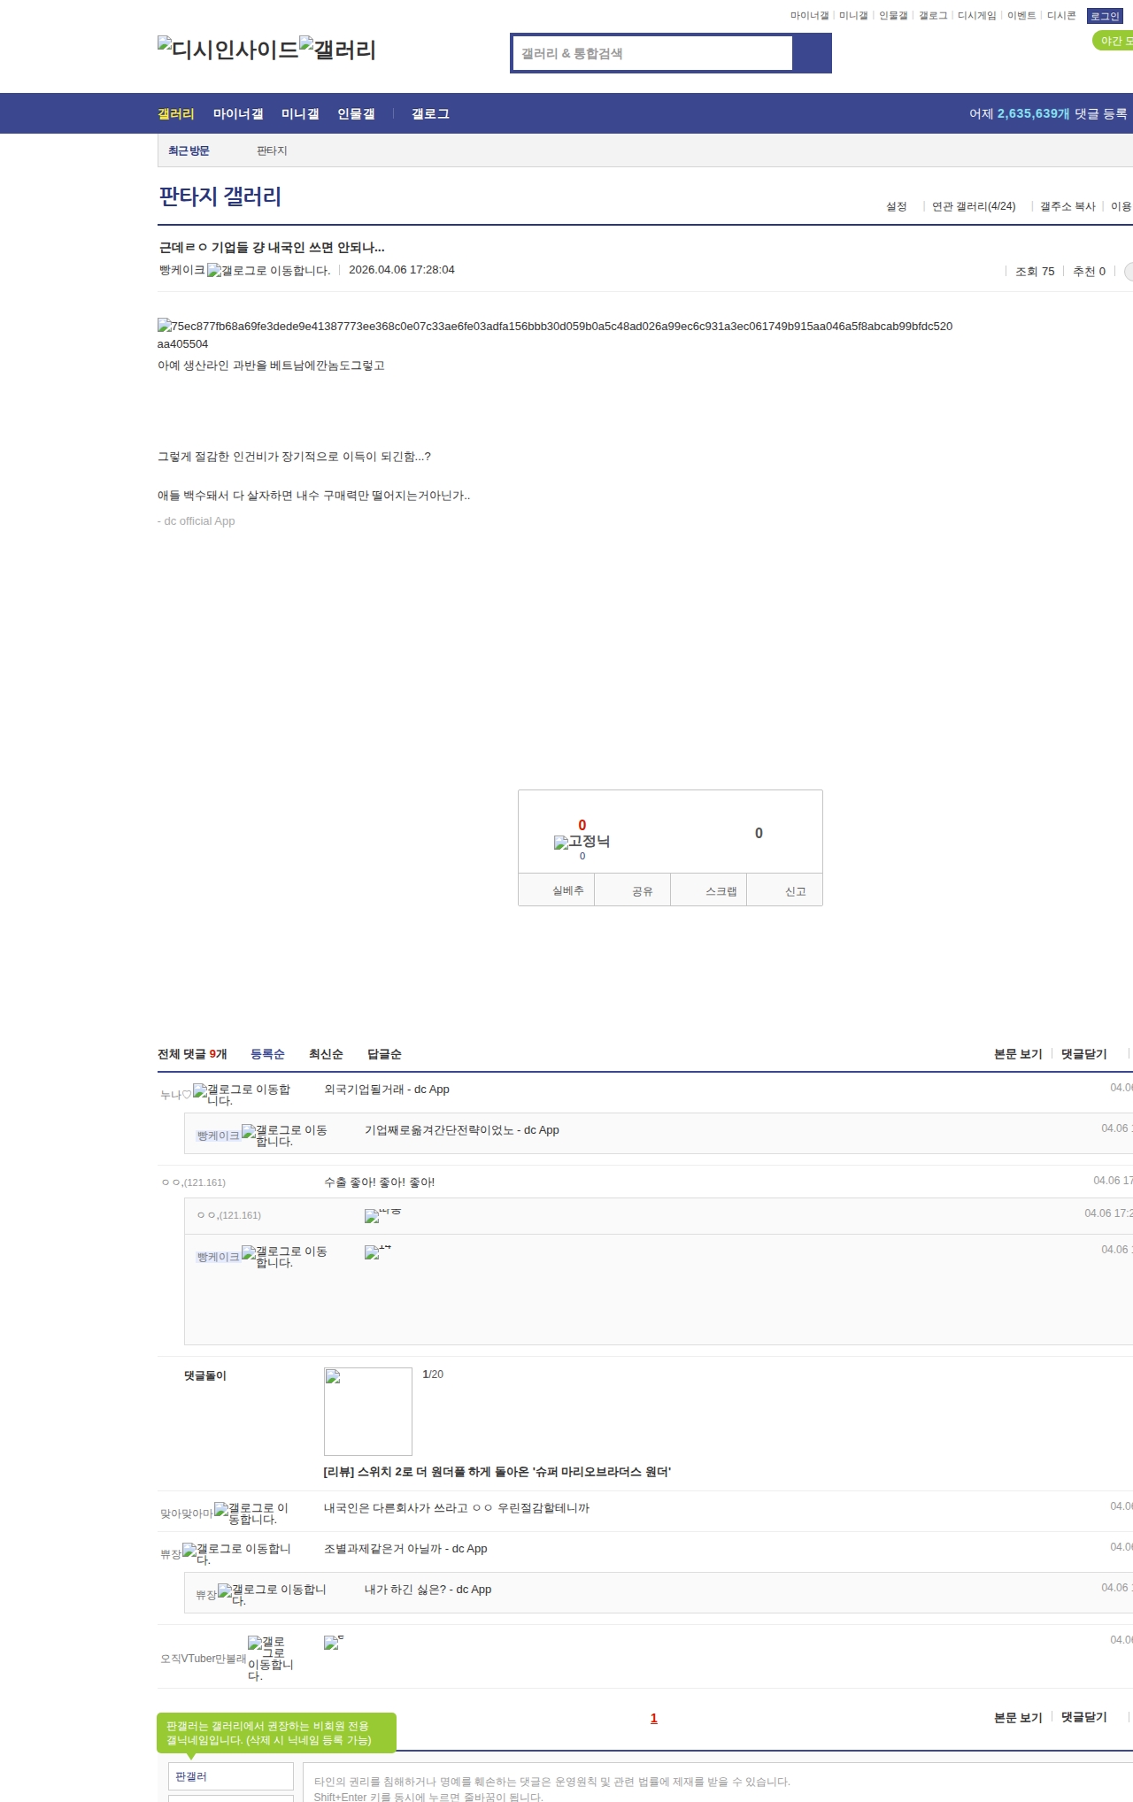Expand 연관 갤러리(4/24) list

pyautogui.click(x=974, y=206)
